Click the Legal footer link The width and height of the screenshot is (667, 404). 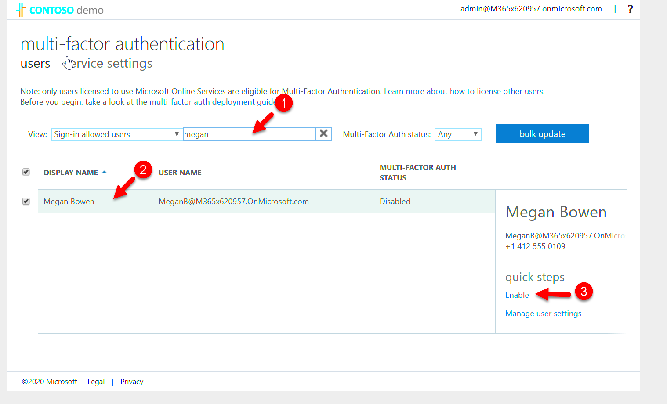[96, 382]
